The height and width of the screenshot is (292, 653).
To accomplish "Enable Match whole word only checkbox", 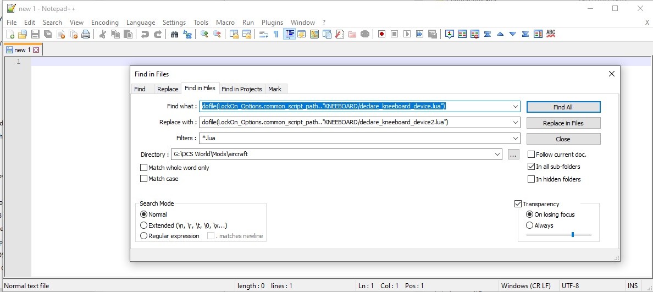I will point(143,168).
